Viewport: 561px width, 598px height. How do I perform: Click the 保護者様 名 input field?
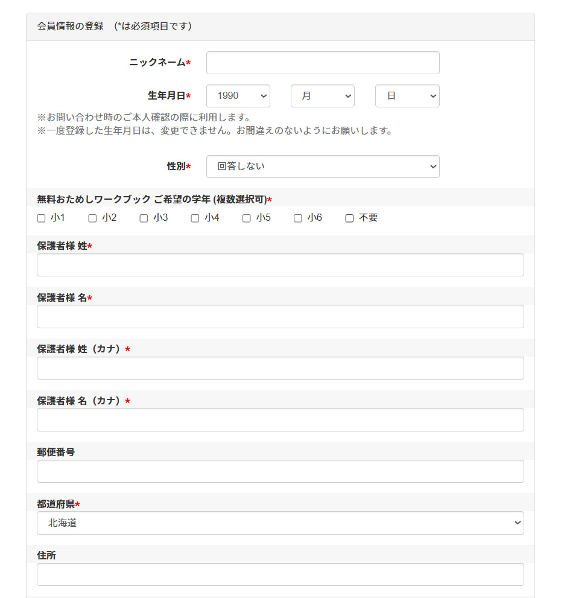point(280,316)
